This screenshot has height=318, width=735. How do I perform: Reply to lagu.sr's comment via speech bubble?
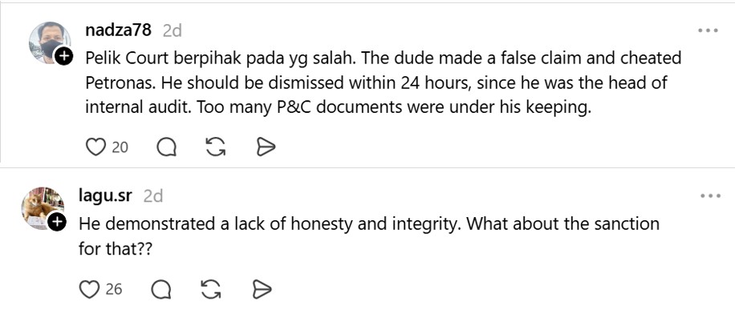tap(160, 290)
